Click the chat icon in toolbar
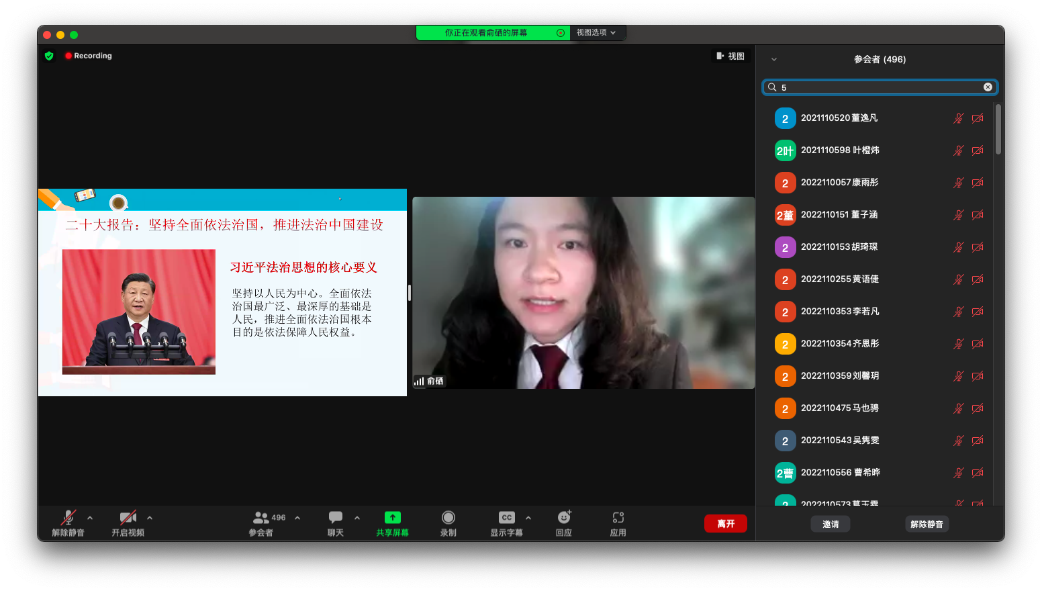 pos(335,518)
